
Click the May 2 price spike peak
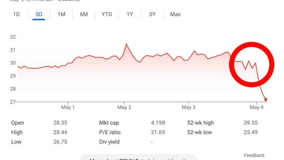126,44
